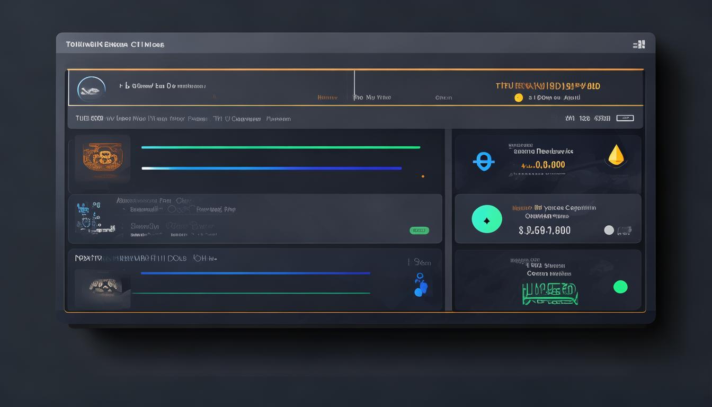Click the green circle with star icon

tap(487, 219)
